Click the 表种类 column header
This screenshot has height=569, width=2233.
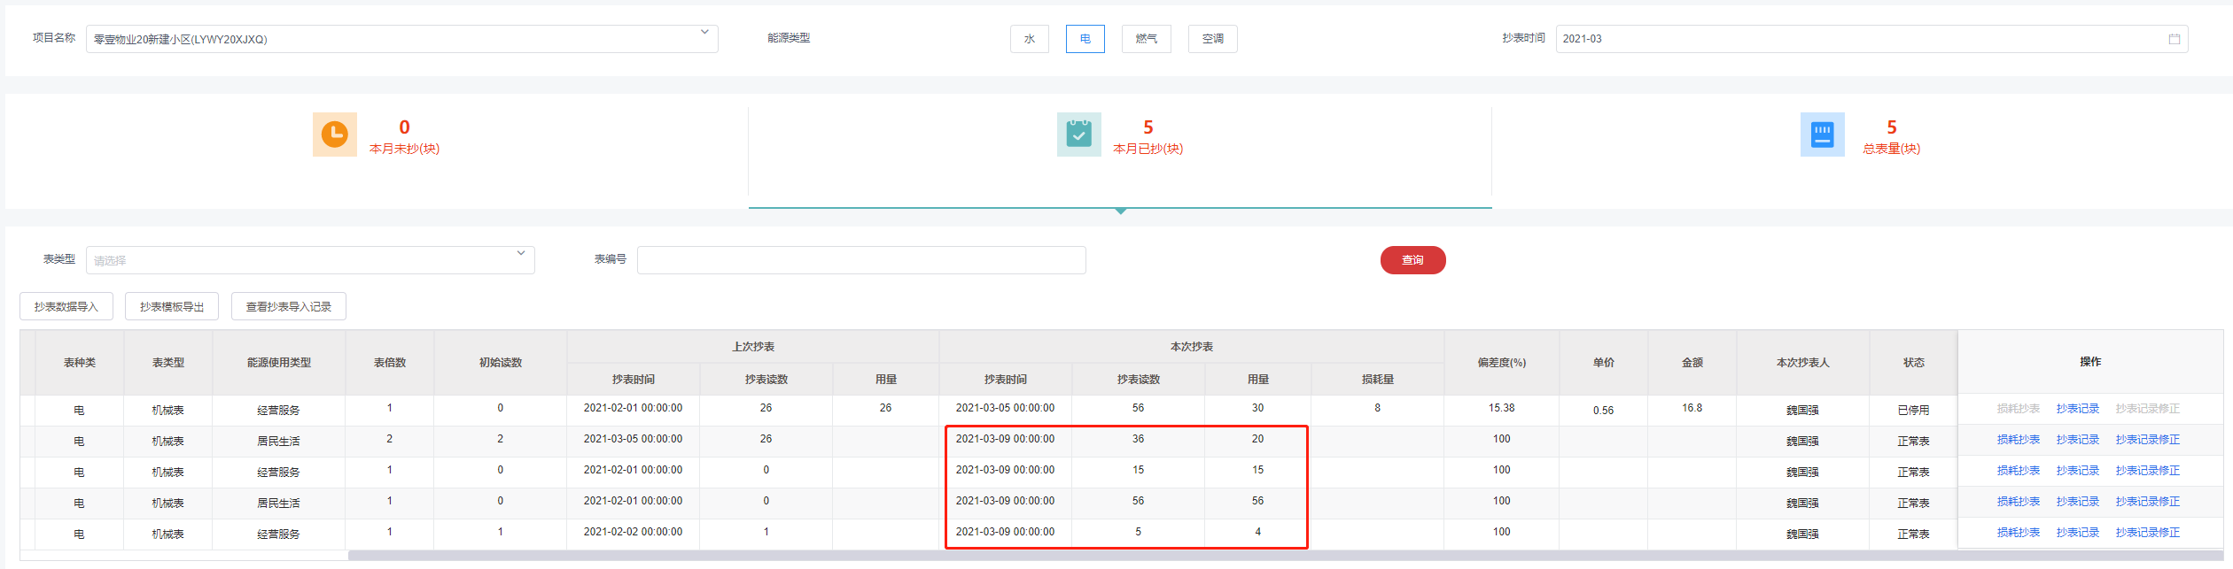tap(80, 363)
